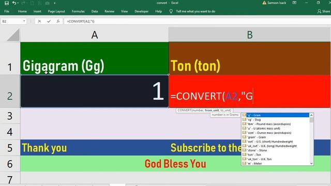The width and height of the screenshot is (331, 186).
Task: Select row 5 header
Action: 10,148
